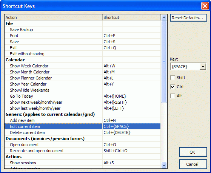
Task: Click the Alt+{LEFT} shortcut cell
Action: click(x=132, y=108)
